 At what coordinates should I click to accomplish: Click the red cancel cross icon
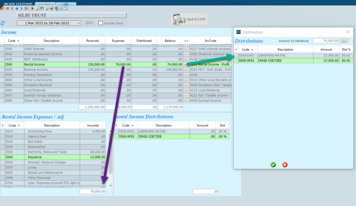point(285,165)
